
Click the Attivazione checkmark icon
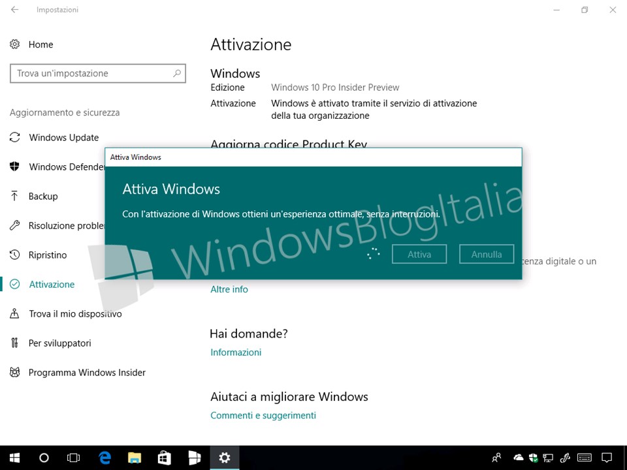15,284
